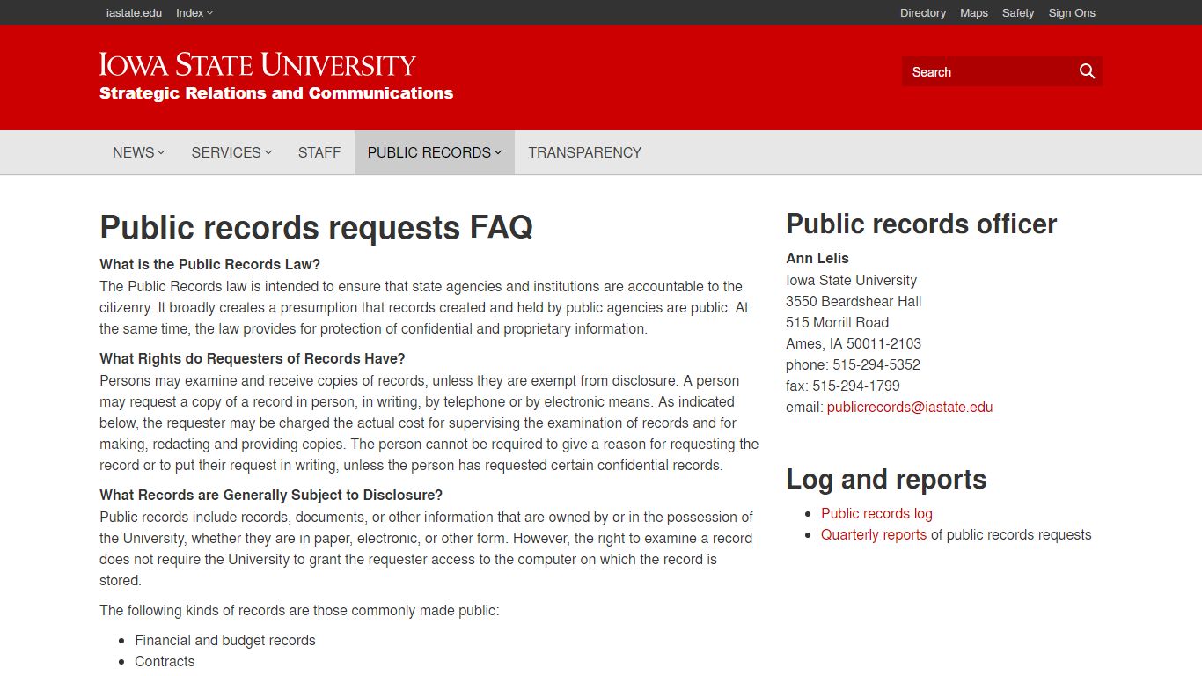Open the Maps link
Viewport: 1202px width, 676px height.
click(x=974, y=12)
